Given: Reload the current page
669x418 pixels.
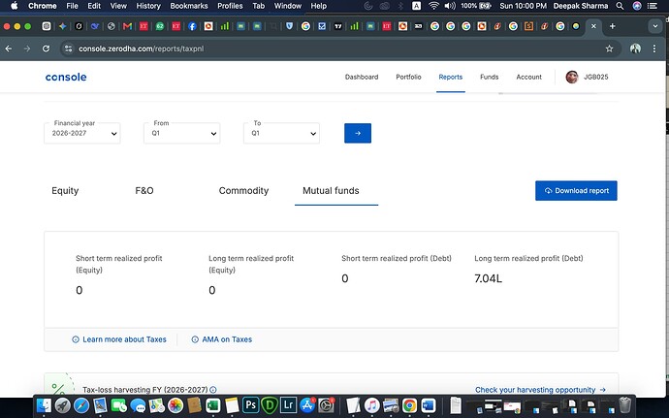Looking at the screenshot, I should [x=47, y=48].
